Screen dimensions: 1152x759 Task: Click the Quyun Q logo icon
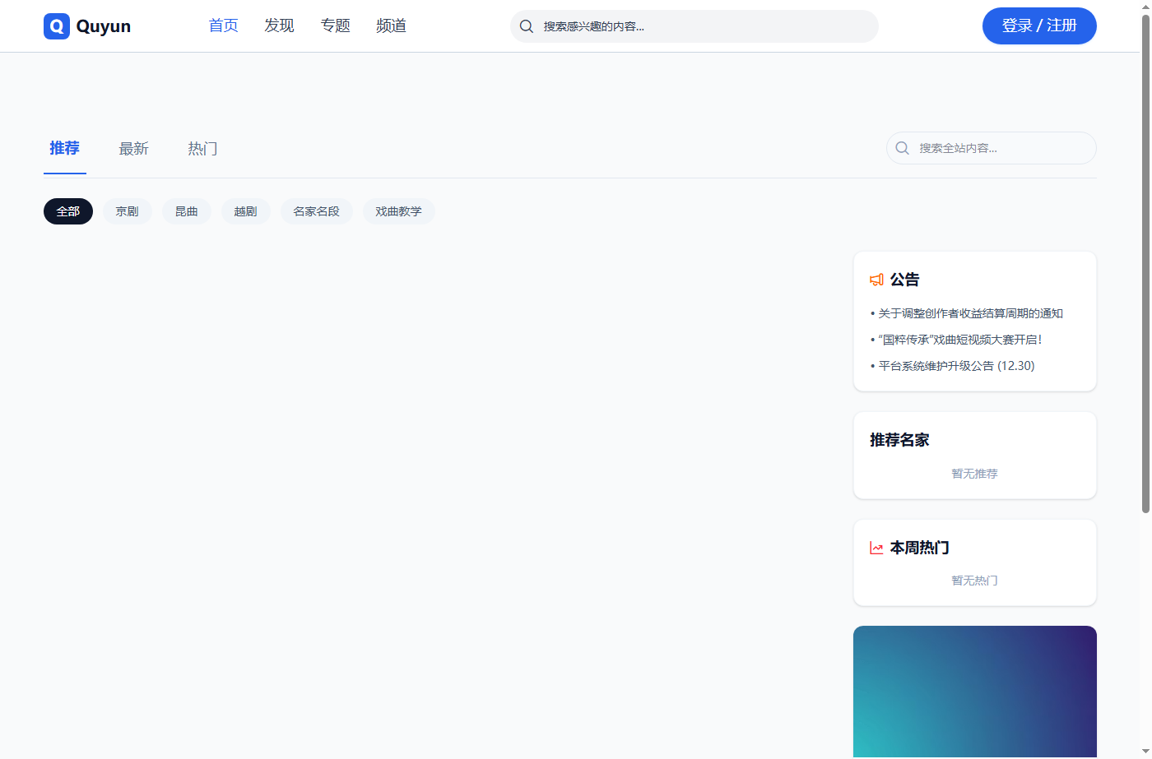click(x=57, y=26)
